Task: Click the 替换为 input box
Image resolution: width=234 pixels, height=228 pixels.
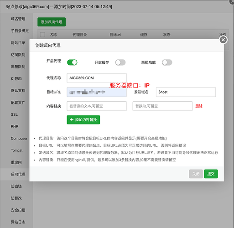Action: [162, 106]
